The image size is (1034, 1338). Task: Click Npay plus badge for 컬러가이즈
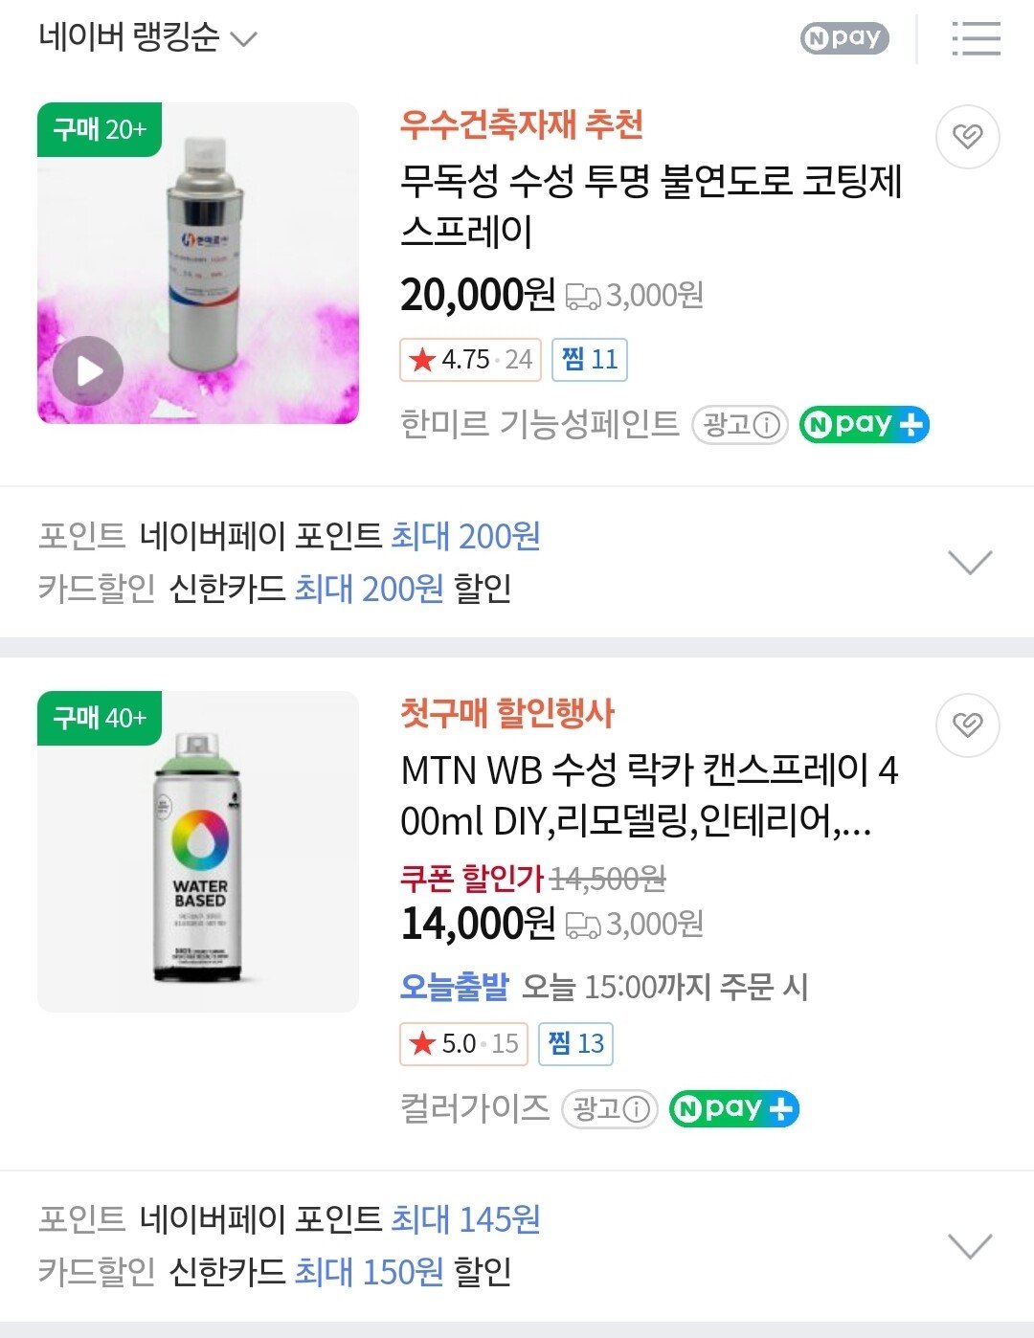pos(733,1109)
